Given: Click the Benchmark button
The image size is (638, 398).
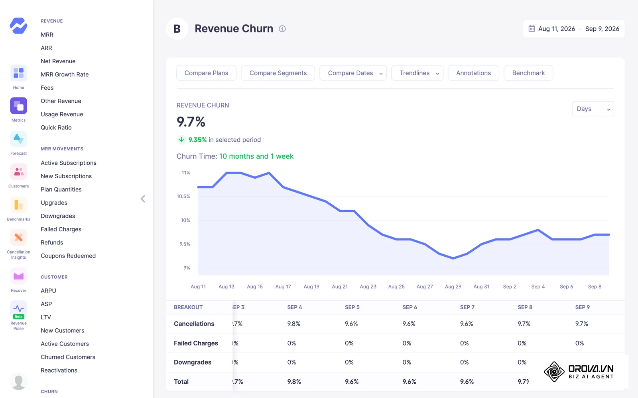Looking at the screenshot, I should click(528, 73).
